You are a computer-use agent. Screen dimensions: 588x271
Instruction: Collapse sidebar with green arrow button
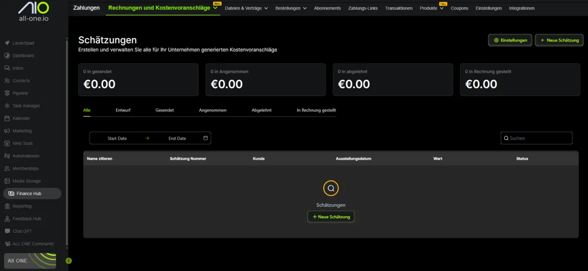coord(69,261)
